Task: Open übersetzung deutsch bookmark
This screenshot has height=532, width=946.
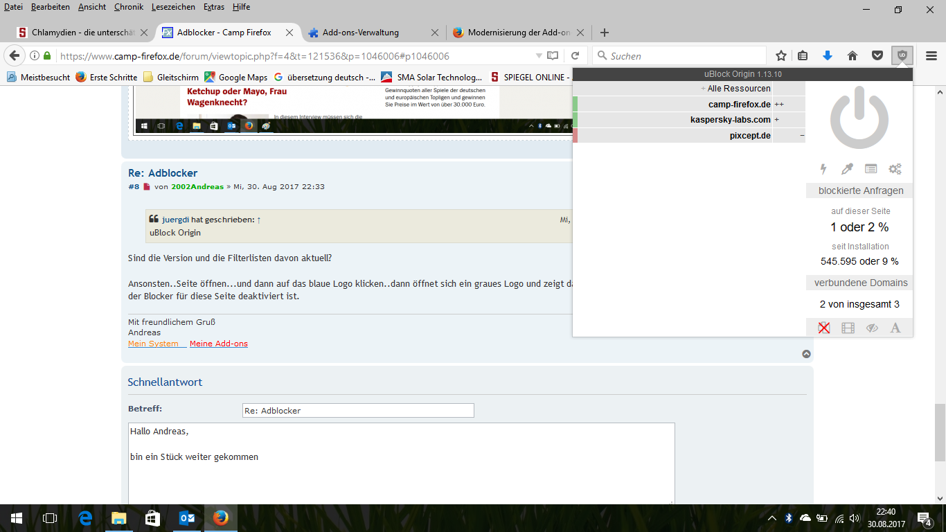Action: tap(325, 78)
